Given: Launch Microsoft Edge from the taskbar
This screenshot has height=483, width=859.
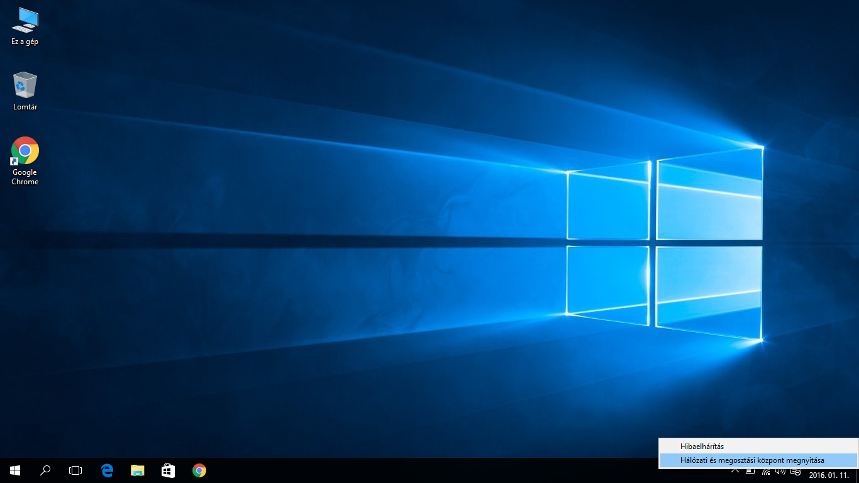Looking at the screenshot, I should [107, 470].
